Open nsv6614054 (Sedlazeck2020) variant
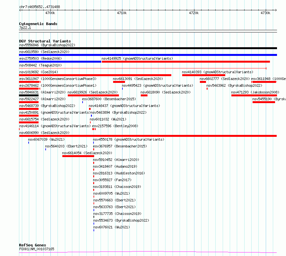The height and width of the screenshot is (256, 286). coord(87,153)
